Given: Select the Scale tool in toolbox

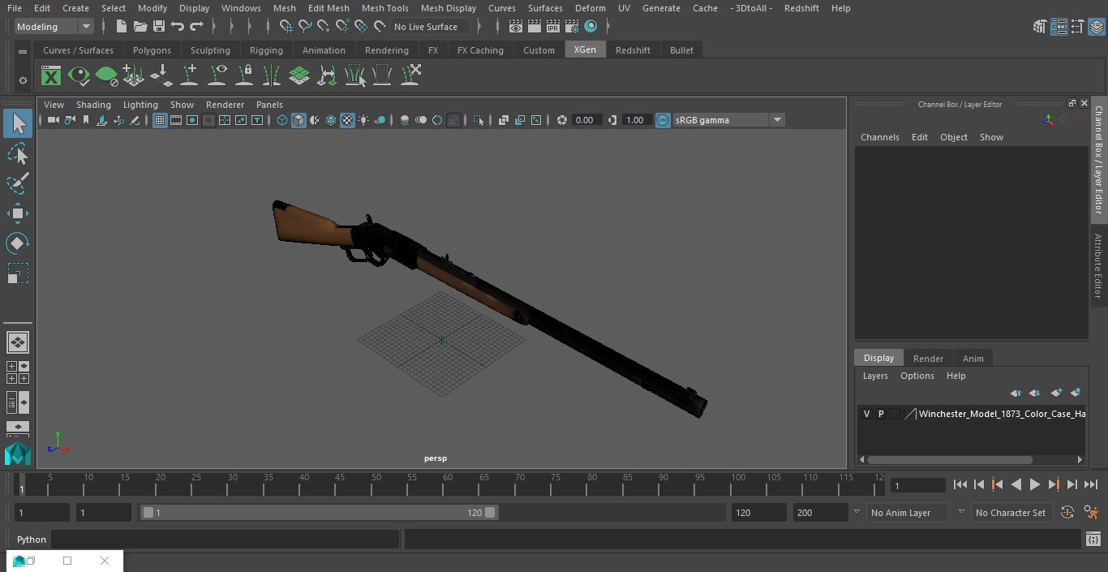Looking at the screenshot, I should (17, 273).
